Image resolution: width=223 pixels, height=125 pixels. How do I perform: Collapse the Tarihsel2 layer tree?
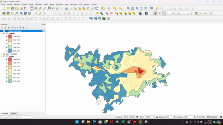(1, 33)
